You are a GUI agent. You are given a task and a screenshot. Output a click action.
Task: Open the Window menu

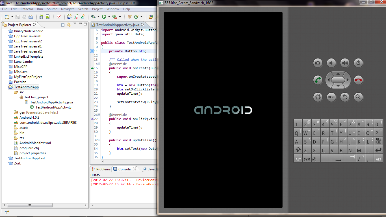(x=113, y=9)
